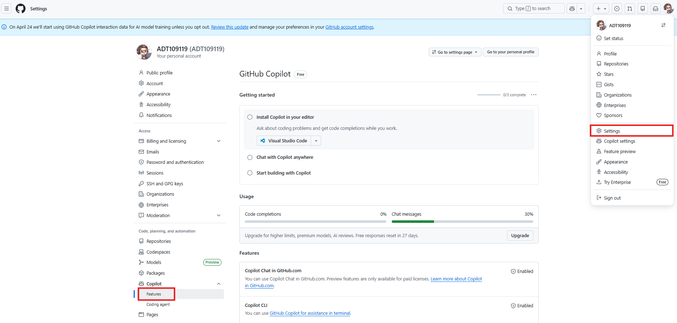Screen dimensions: 677x323
Task: Click the user avatar in header
Action: tap(668, 9)
